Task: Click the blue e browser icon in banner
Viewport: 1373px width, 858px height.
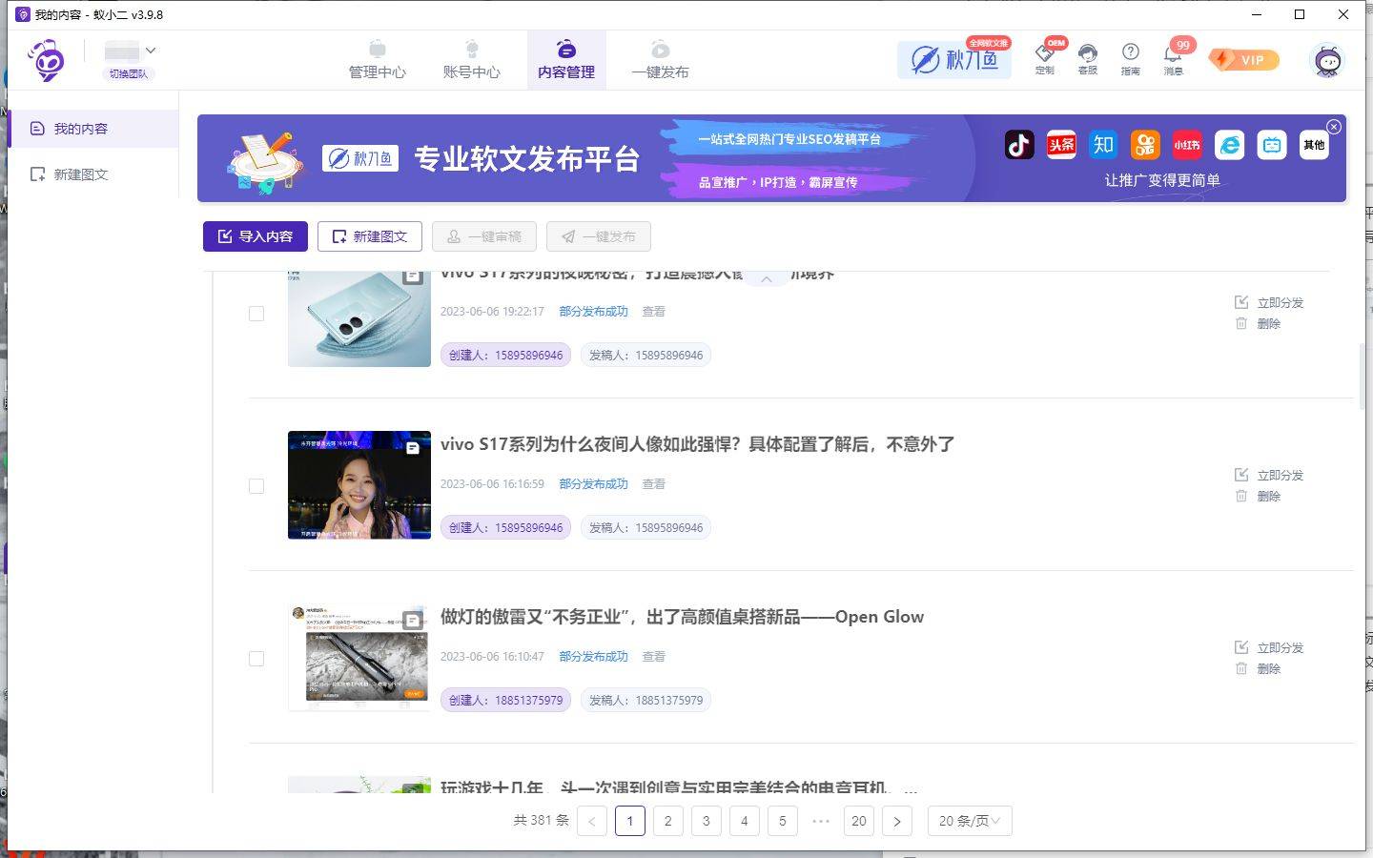Action: click(1230, 145)
